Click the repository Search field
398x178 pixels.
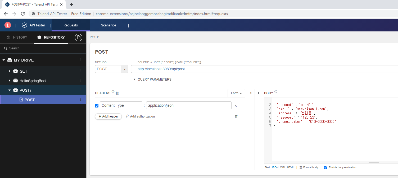tap(43, 48)
